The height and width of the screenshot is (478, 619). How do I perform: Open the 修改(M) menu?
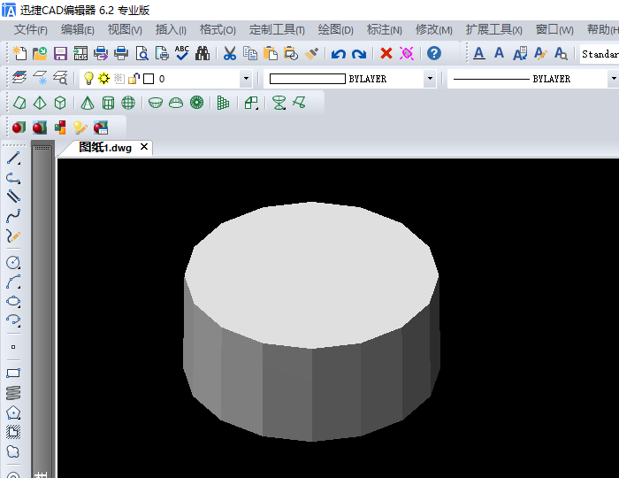point(434,29)
